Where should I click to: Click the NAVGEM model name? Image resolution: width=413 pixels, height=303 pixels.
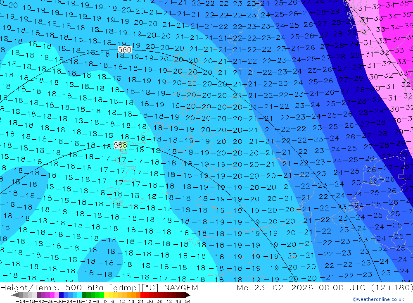tap(181, 287)
